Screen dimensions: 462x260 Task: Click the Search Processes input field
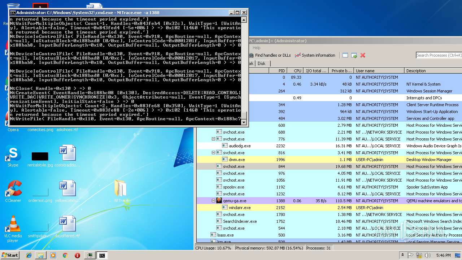coord(439,55)
